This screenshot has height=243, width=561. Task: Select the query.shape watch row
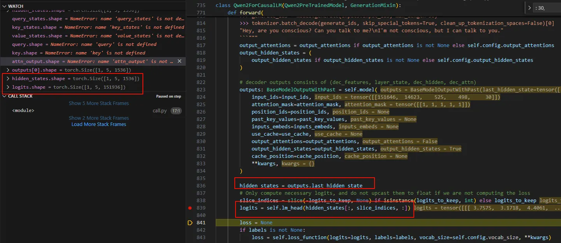93,44
